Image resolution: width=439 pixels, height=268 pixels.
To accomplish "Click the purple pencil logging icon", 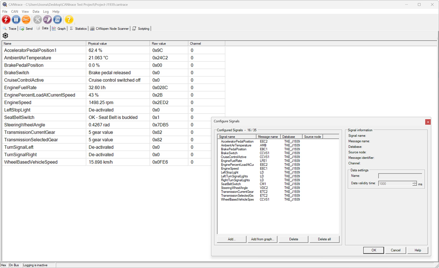I will click(x=47, y=20).
